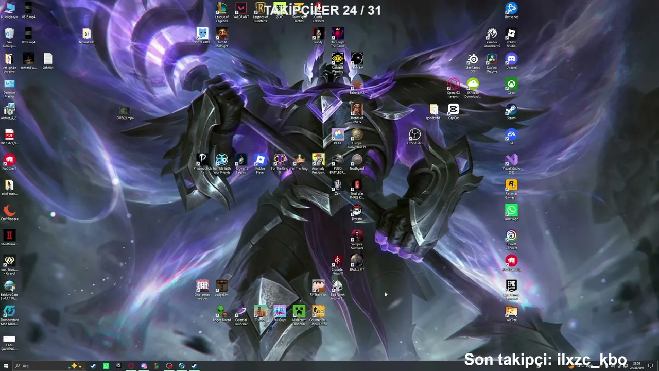The width and height of the screenshot is (659, 371).
Task: Select the PEAK game shortcut
Action: point(338,137)
